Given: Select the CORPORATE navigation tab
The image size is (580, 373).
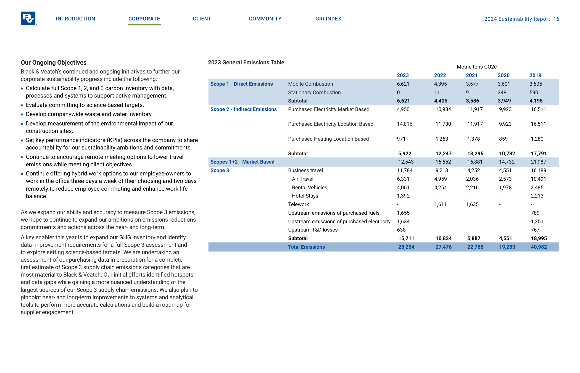Looking at the screenshot, I should coord(144,19).
